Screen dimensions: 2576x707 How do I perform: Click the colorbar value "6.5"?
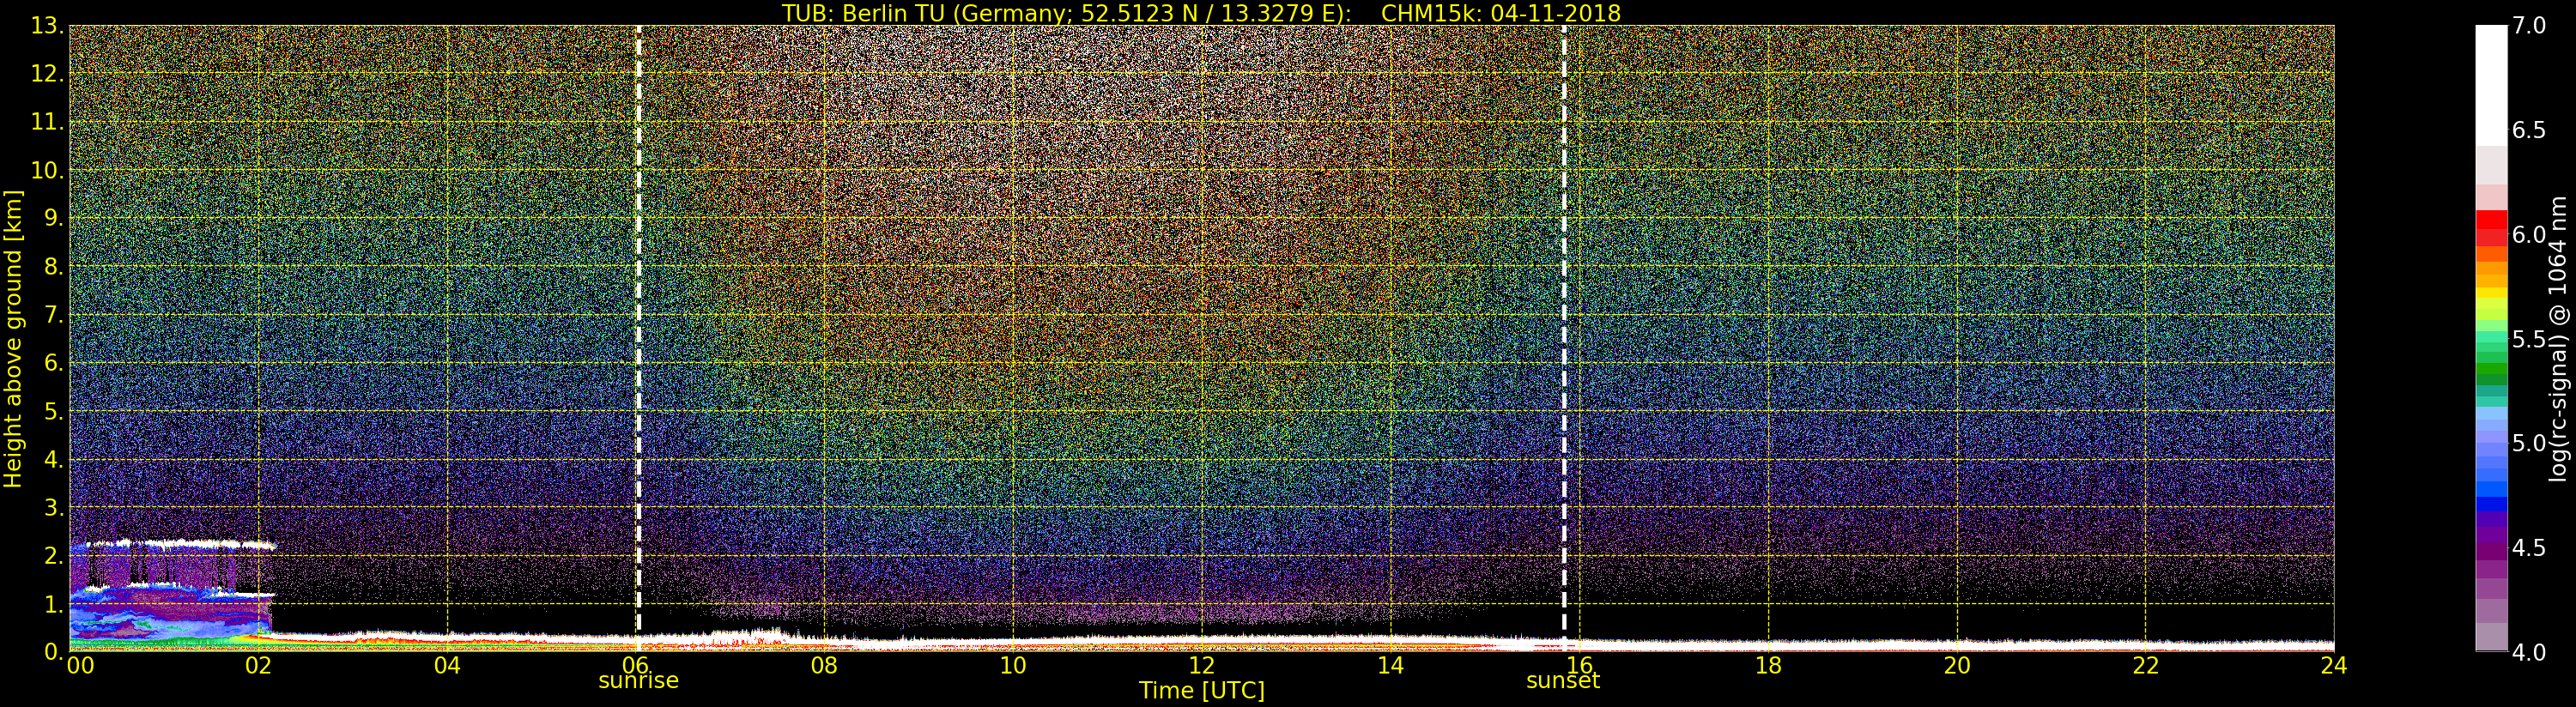(2529, 130)
